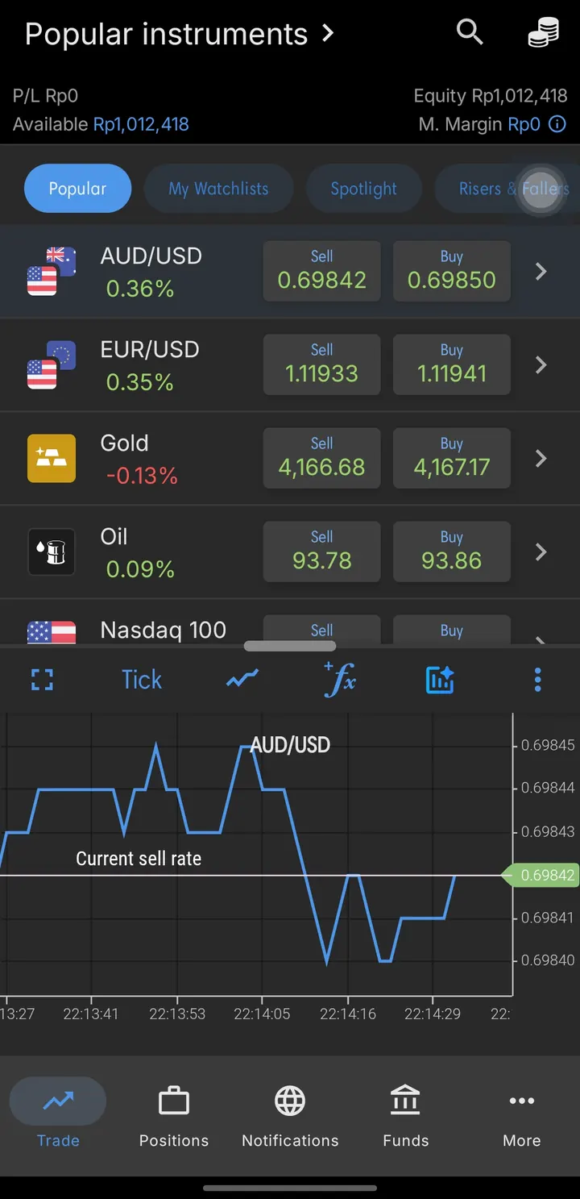Open the fx indicators icon
This screenshot has width=580, height=1199.
(x=339, y=680)
